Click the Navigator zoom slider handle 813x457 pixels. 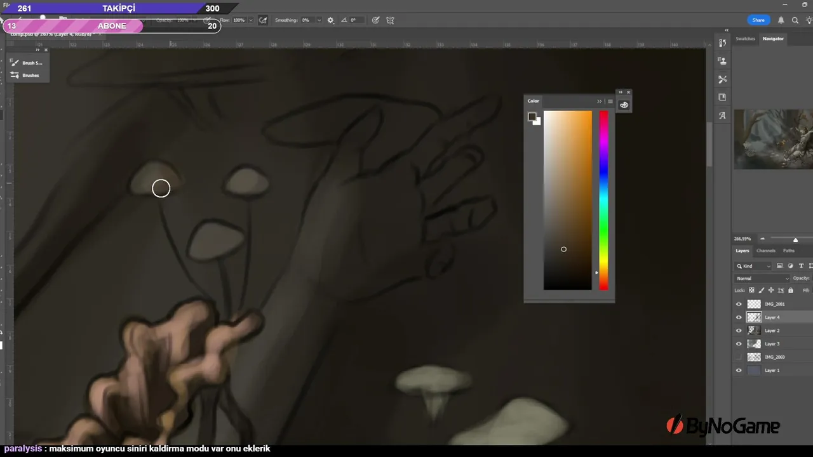[795, 239]
